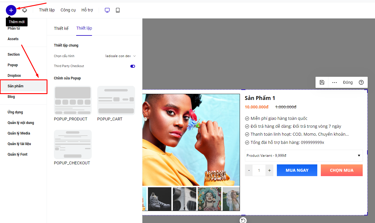Open the Công cụ menu

click(x=68, y=10)
